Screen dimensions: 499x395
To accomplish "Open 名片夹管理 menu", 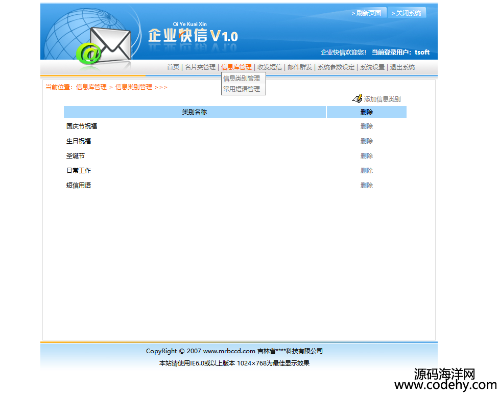I will pos(200,67).
